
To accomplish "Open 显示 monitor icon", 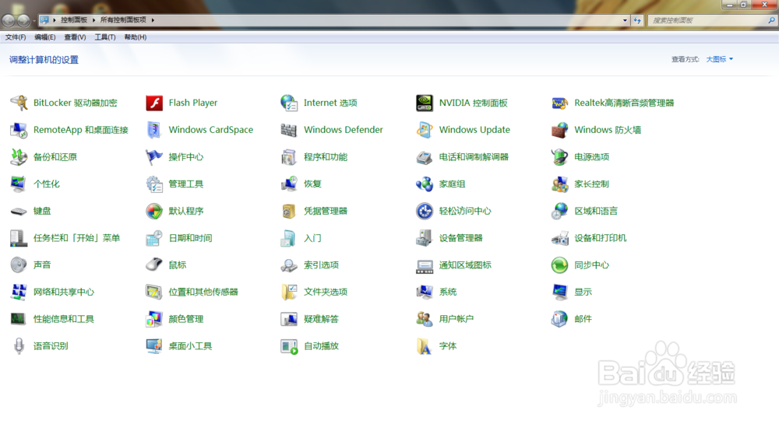I will click(x=559, y=292).
